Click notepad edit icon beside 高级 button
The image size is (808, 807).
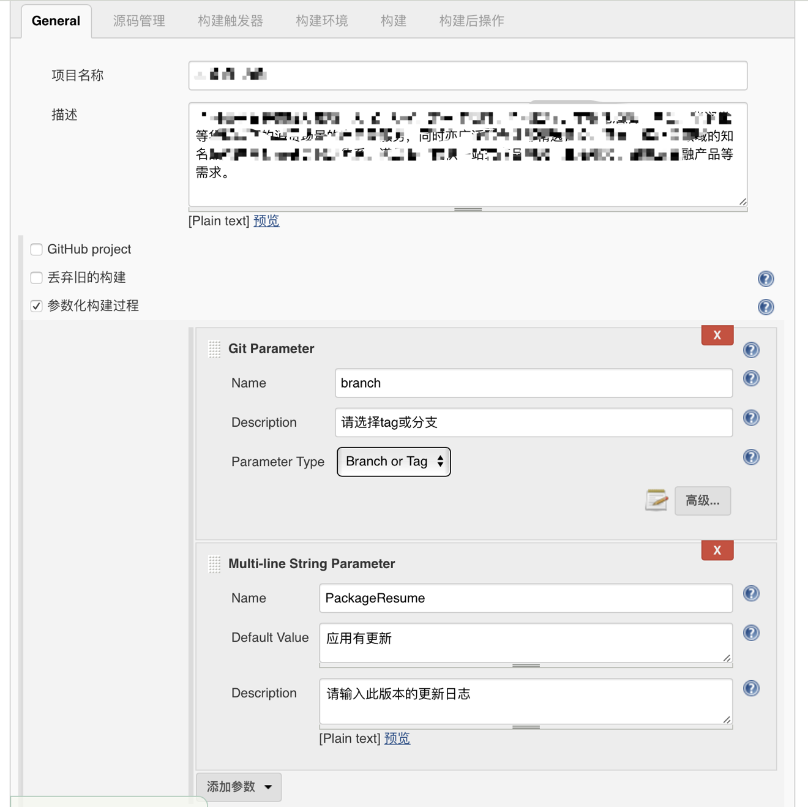(656, 500)
